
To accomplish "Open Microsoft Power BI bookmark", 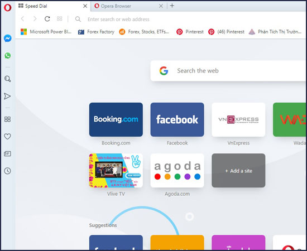I will coord(46,32).
